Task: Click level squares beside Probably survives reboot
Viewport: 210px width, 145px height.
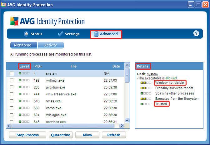Action: (146, 88)
